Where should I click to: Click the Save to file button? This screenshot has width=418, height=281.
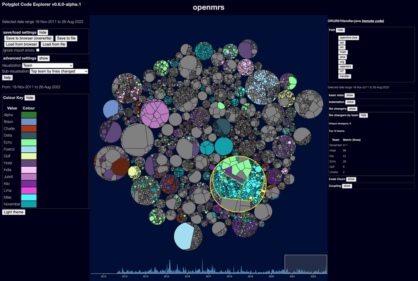[x=66, y=38]
